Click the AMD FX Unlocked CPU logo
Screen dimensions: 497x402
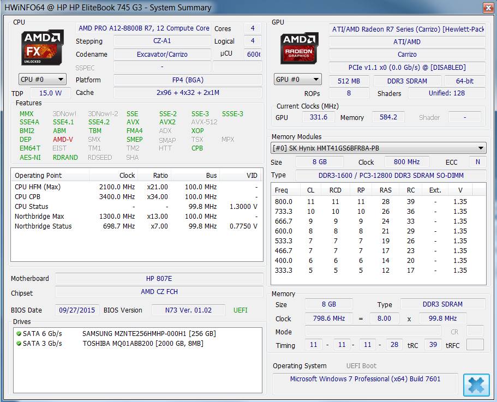click(43, 47)
